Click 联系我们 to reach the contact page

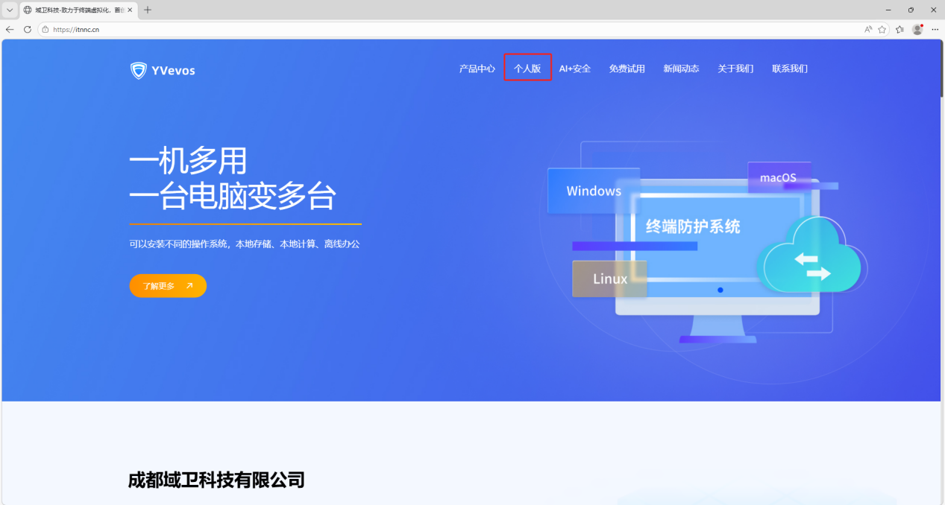789,68
